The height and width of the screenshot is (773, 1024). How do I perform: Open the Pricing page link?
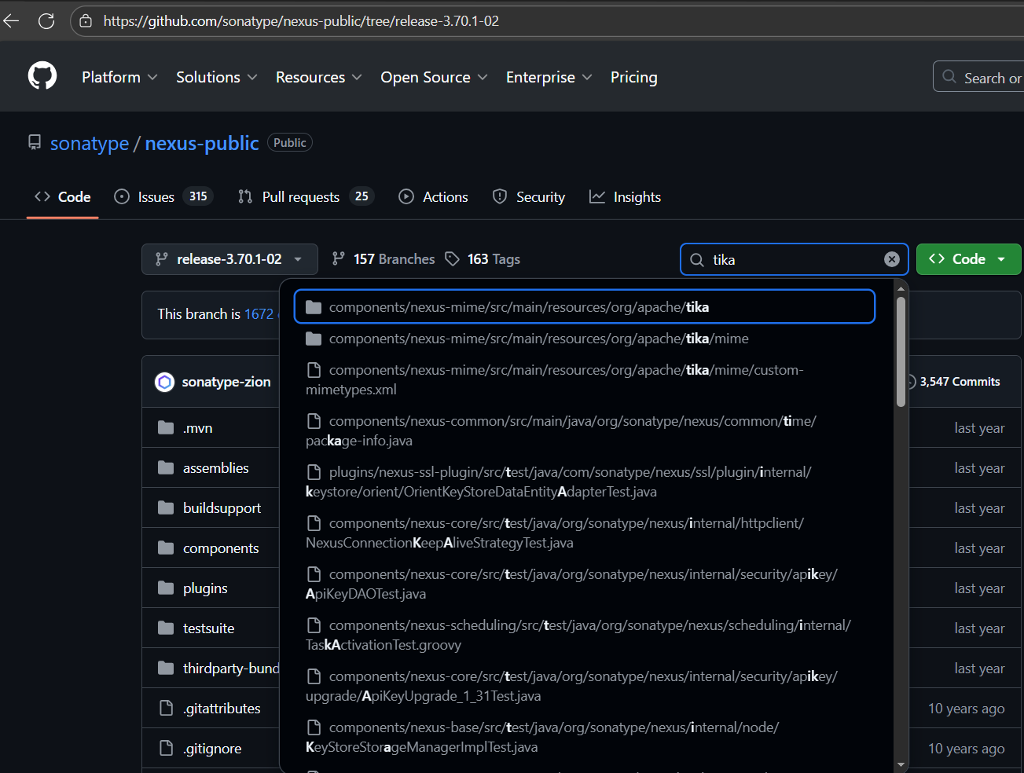633,77
